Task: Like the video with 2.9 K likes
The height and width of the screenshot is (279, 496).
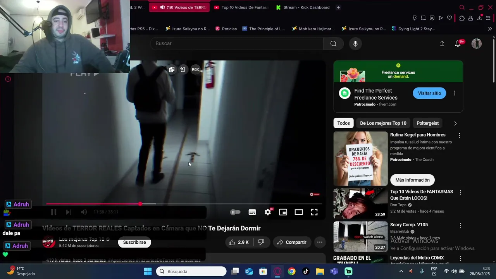Action: (239, 242)
